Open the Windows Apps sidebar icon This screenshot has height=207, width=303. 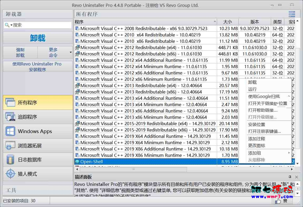10,131
